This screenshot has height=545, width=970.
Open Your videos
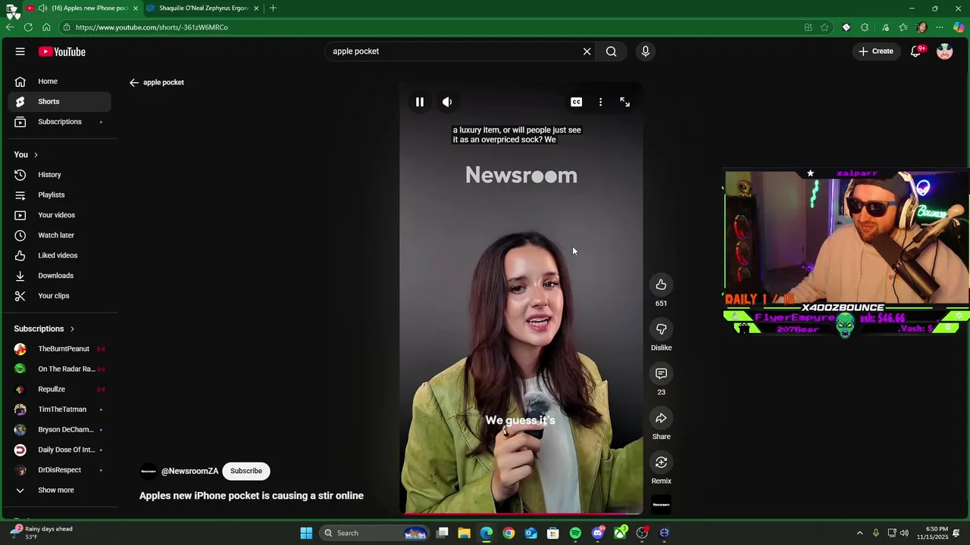pyautogui.click(x=59, y=215)
